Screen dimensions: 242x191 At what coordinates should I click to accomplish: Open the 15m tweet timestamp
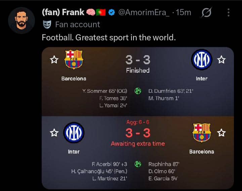coord(184,12)
